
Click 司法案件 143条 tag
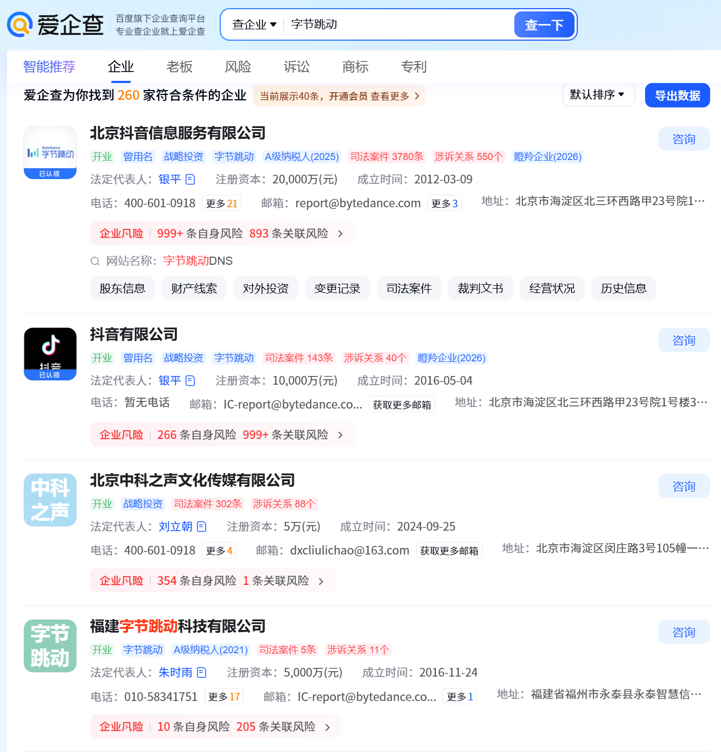coord(299,358)
